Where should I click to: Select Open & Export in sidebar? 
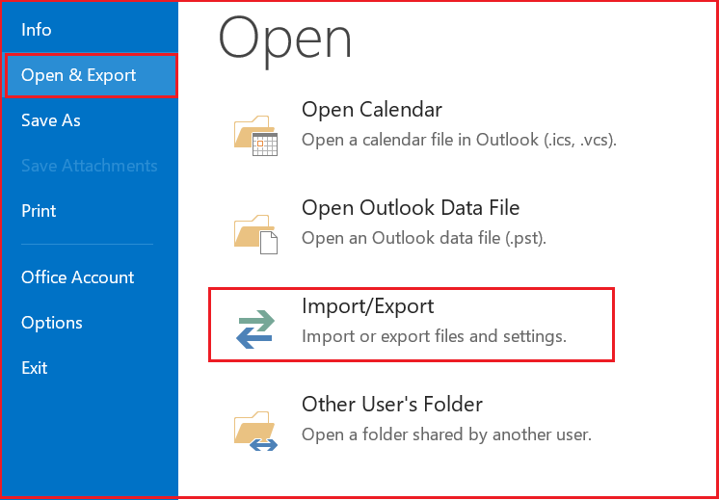pos(91,75)
